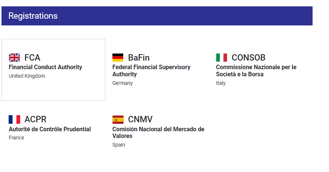The width and height of the screenshot is (329, 172).
Task: Click the Registrations header bar
Action: tap(157, 16)
